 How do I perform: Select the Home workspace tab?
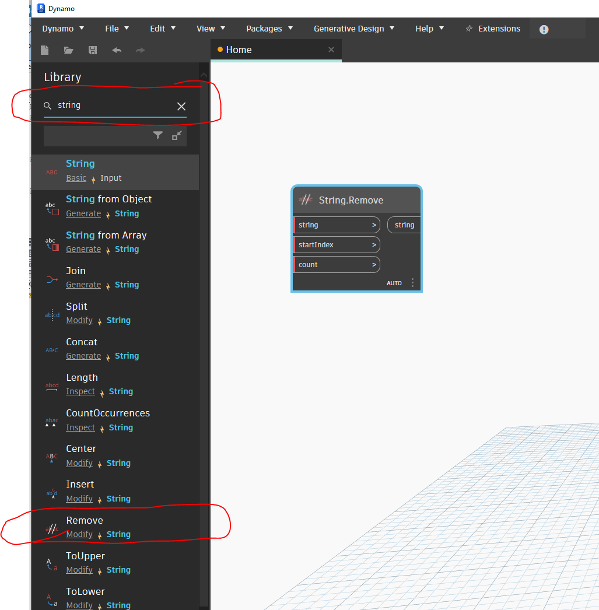239,50
